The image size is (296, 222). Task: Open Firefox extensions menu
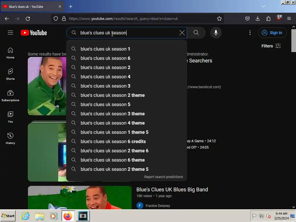[268, 19]
